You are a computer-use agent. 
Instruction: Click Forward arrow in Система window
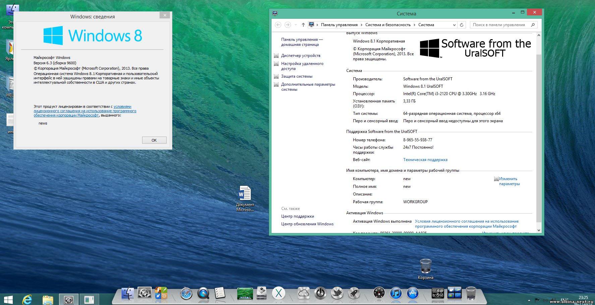pos(288,25)
